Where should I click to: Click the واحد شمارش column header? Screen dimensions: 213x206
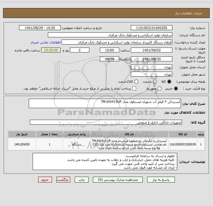coord(77,134)
